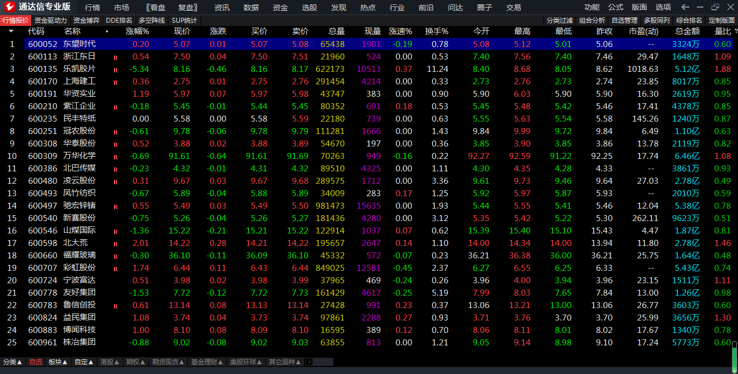
Task: Open the 市场 menu
Action: (x=122, y=8)
